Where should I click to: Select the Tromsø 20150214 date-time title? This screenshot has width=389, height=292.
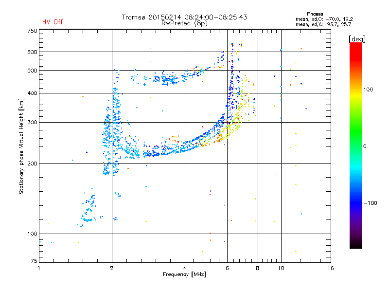coord(184,17)
